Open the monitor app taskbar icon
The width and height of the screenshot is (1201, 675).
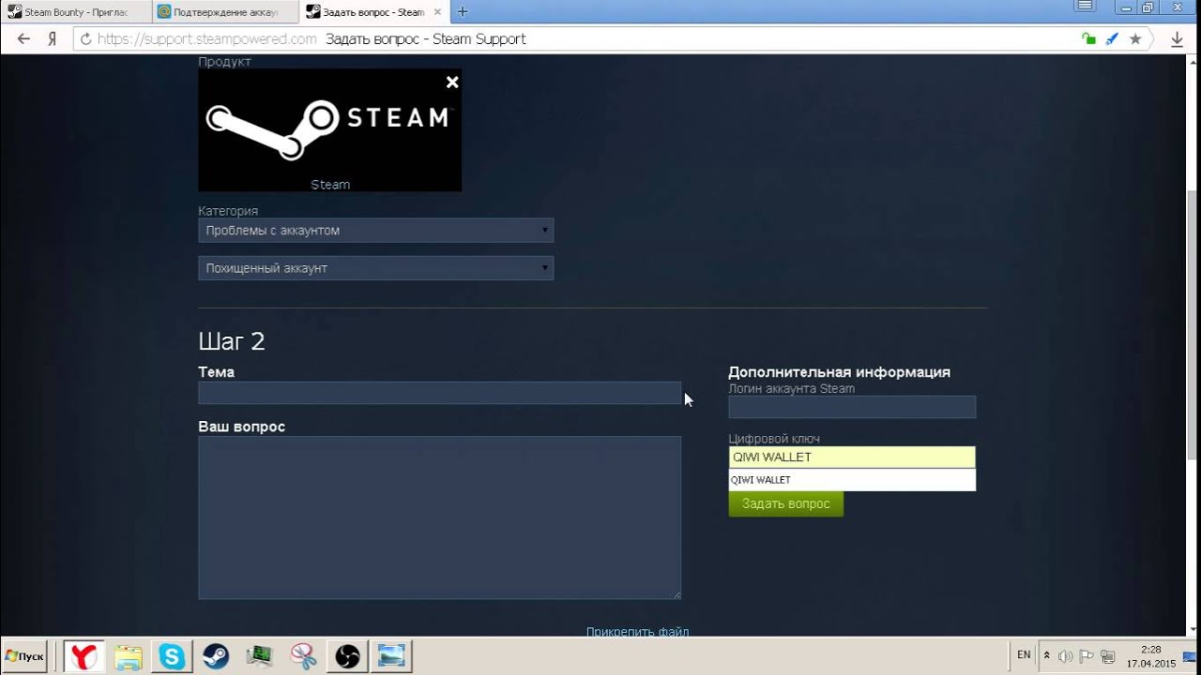click(x=259, y=656)
